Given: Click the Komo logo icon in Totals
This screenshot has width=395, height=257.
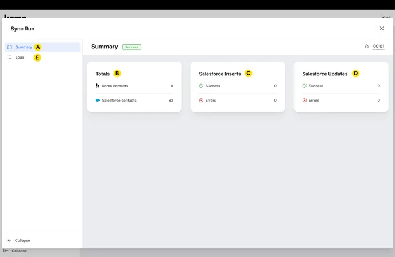Looking at the screenshot, I should [98, 86].
